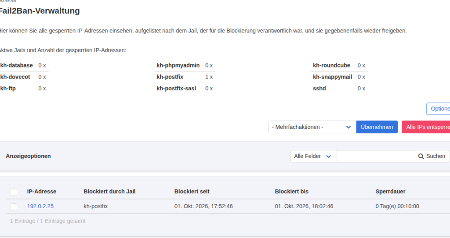Viewport: 450px width, 238px height.
Task: Click the kh-dovecot jail label
Action: tap(15, 77)
